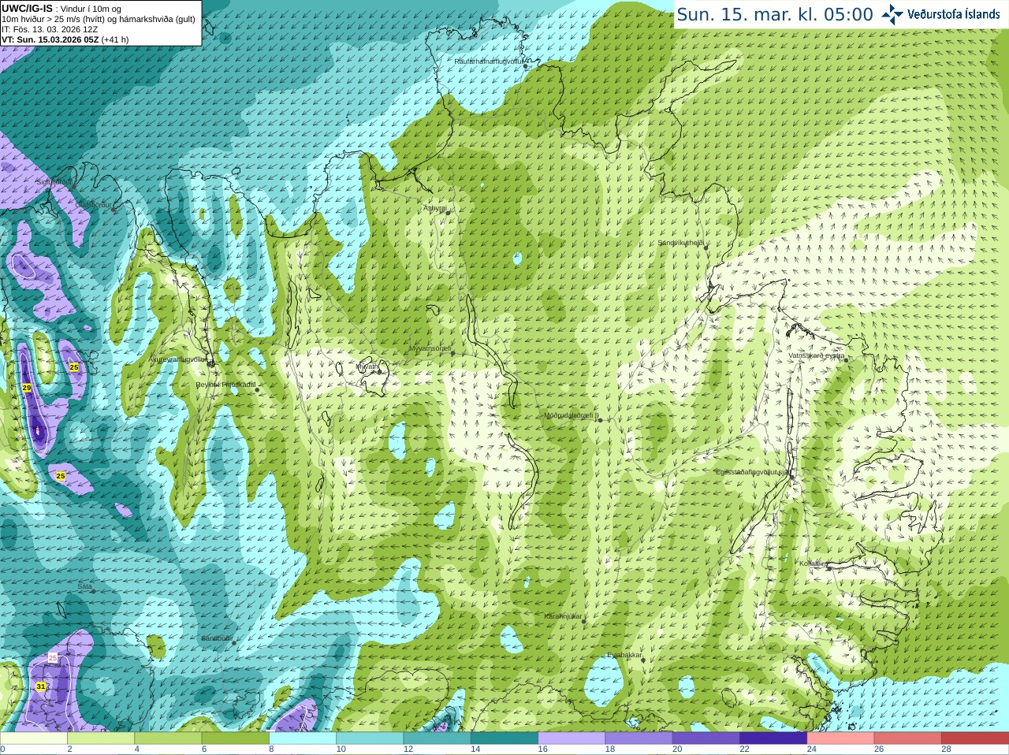Click the '10m hviður > 25 m/s' description line
The height and width of the screenshot is (755, 1009).
(99, 19)
